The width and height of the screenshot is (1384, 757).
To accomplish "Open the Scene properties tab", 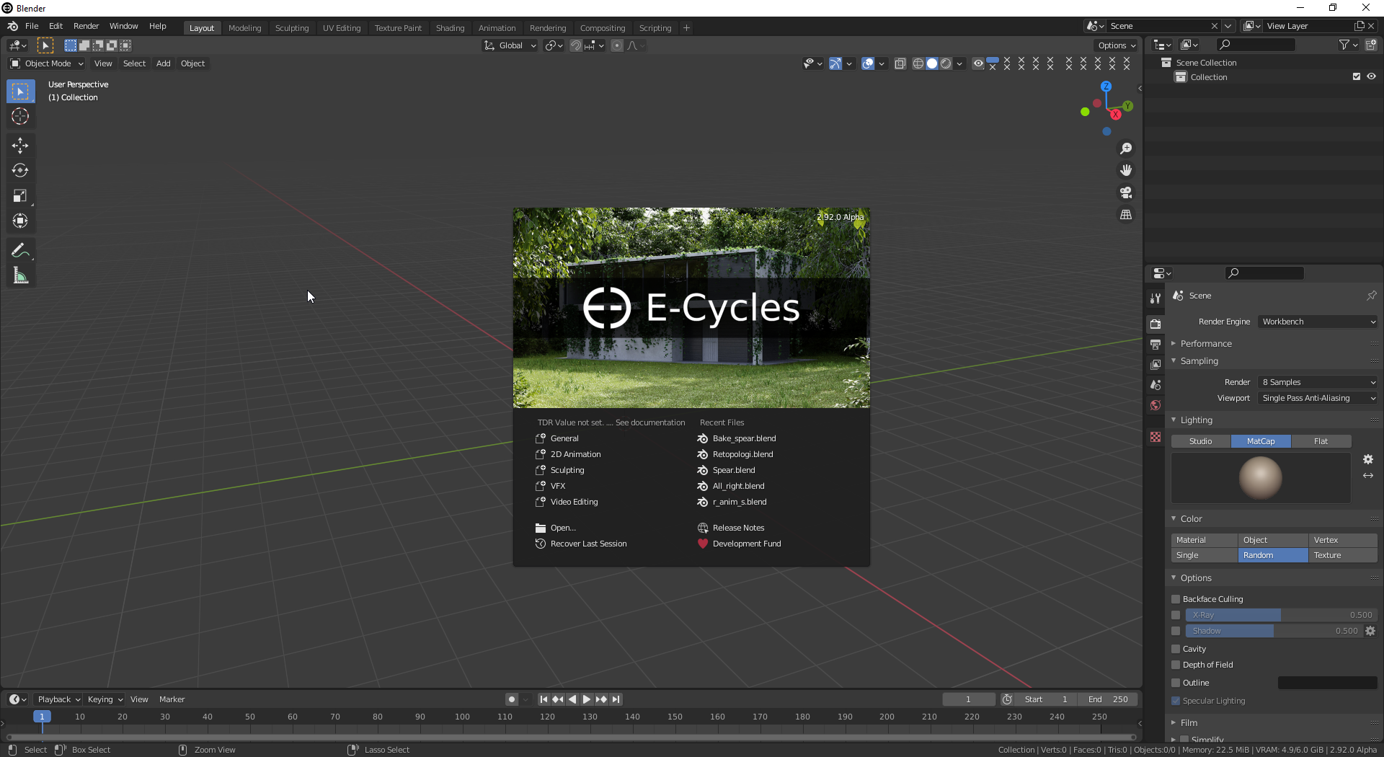I will tap(1155, 384).
